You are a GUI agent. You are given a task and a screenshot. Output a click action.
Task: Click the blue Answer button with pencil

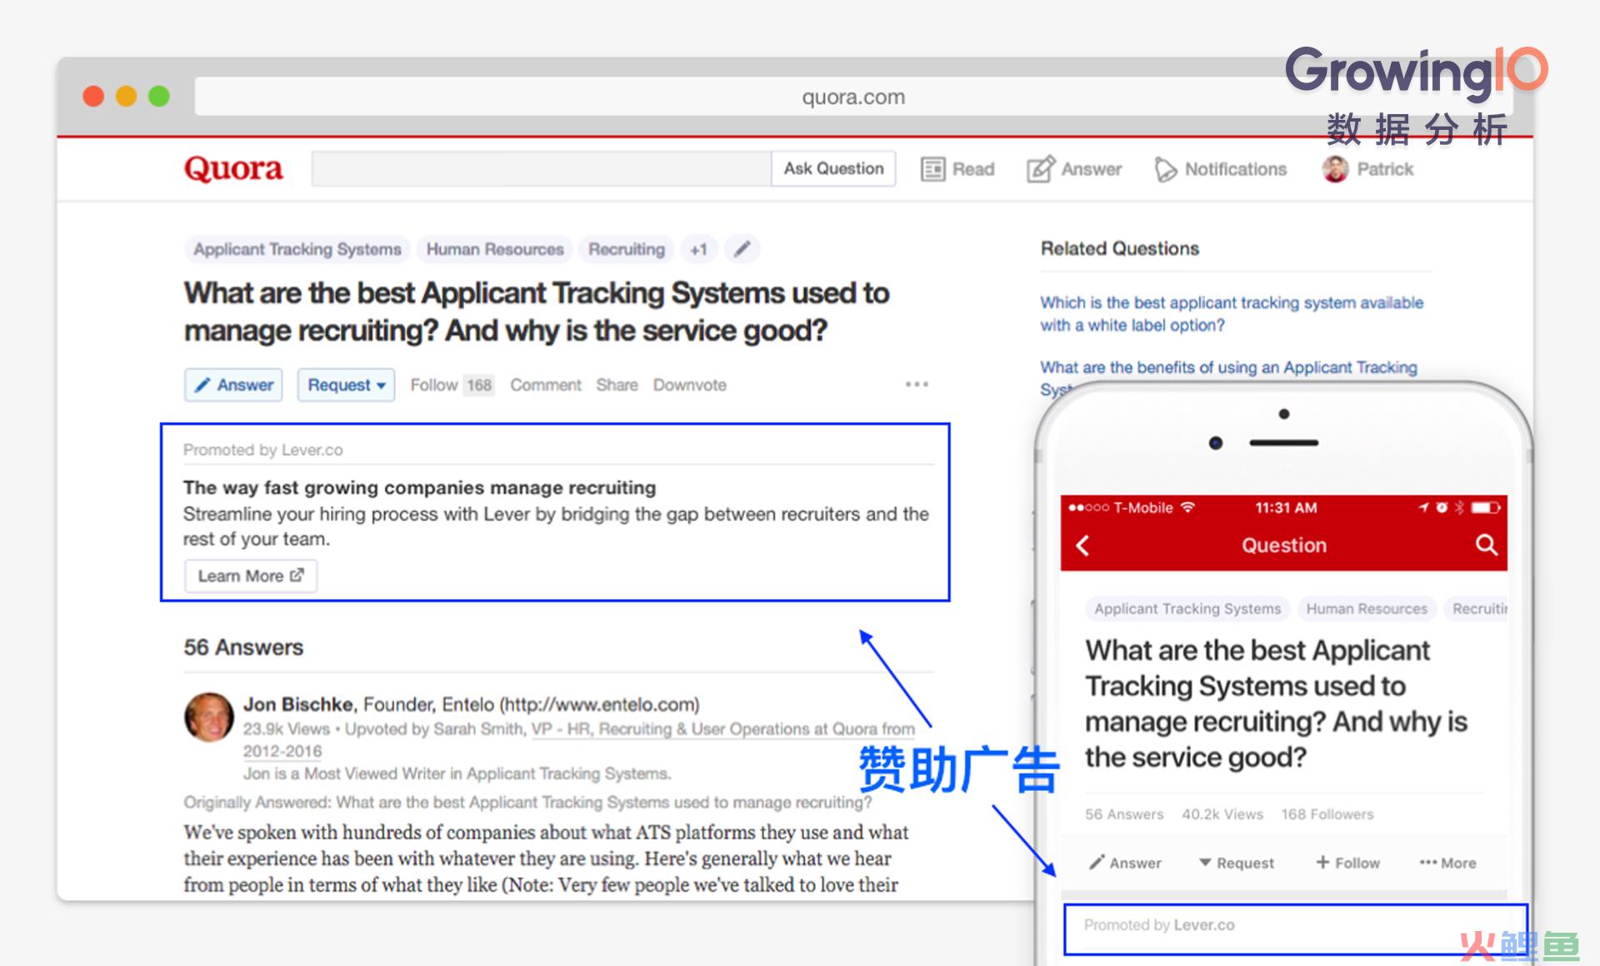pos(233,385)
